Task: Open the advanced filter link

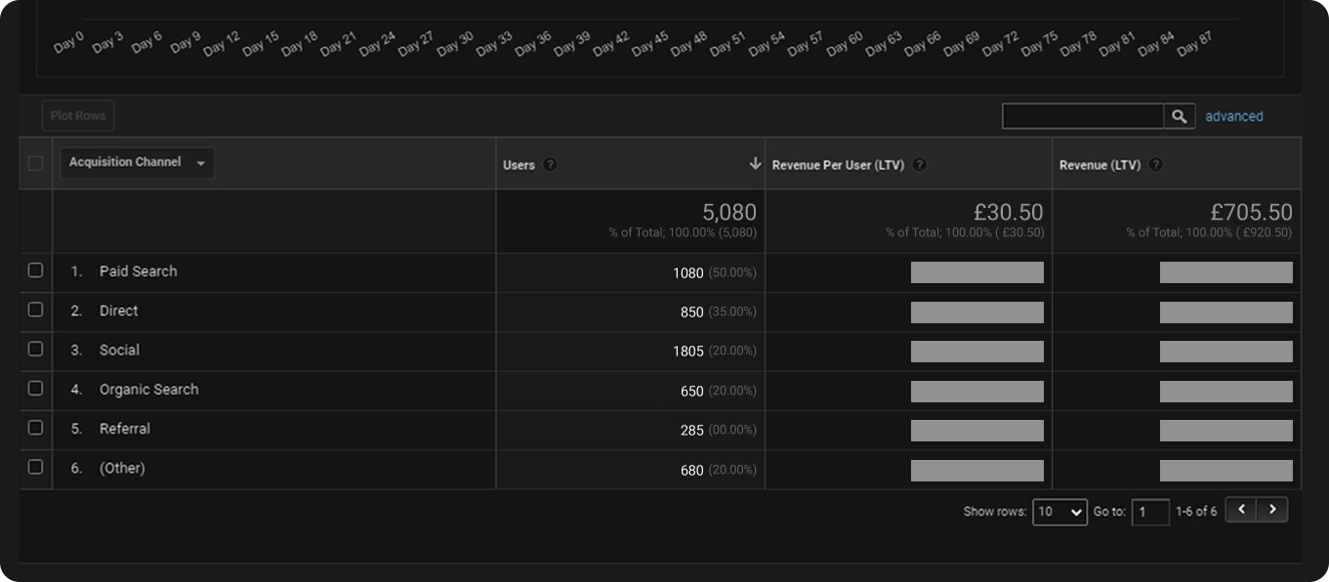Action: tap(1234, 116)
